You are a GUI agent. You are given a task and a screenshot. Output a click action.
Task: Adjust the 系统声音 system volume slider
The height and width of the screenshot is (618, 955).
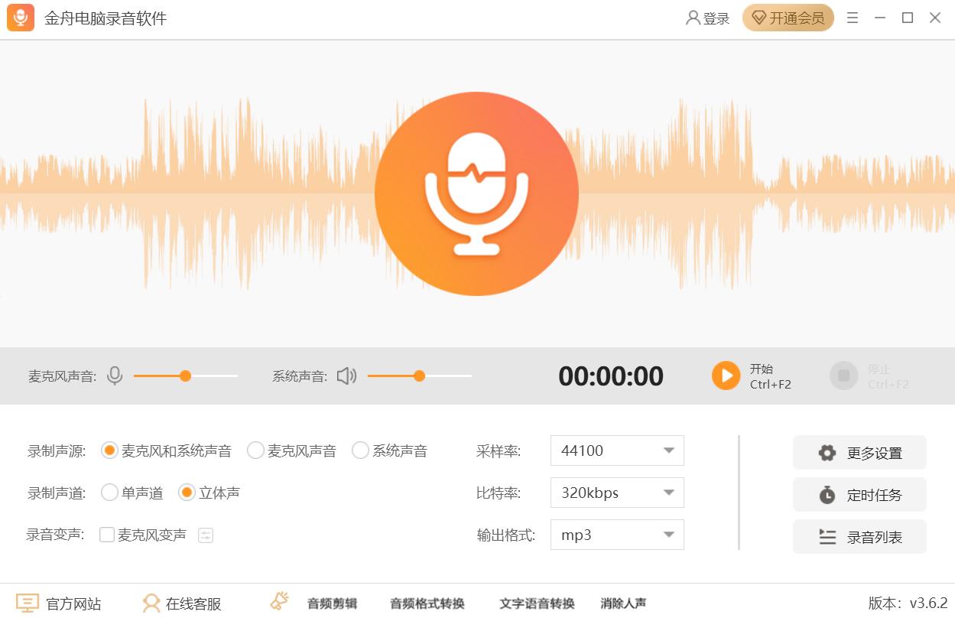tap(420, 376)
